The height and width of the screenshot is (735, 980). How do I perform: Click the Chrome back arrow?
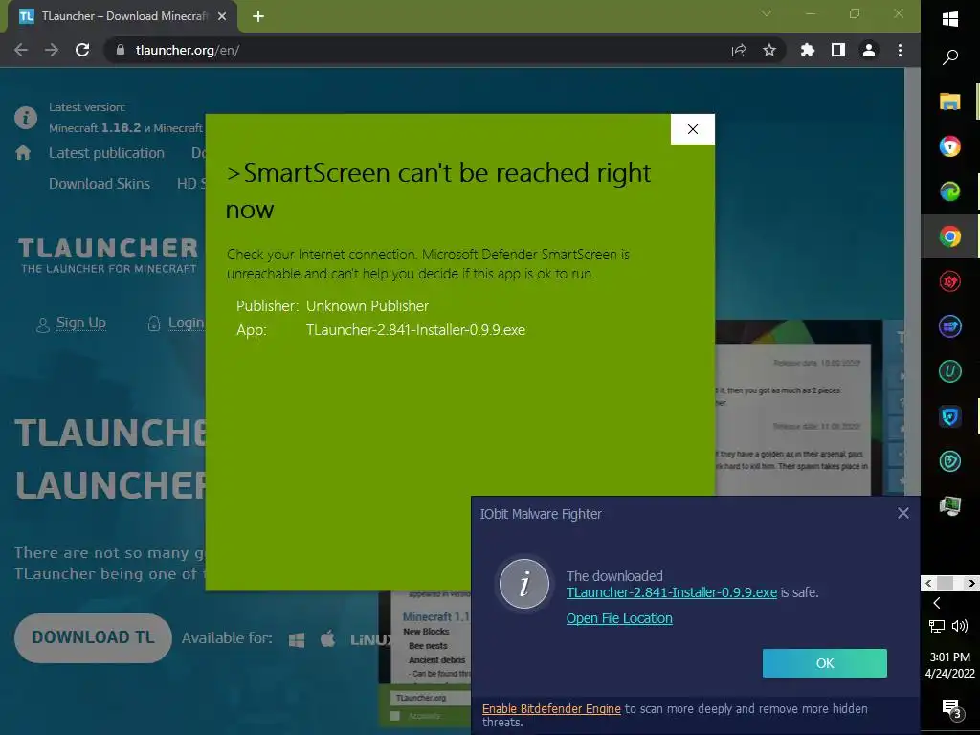click(x=21, y=50)
